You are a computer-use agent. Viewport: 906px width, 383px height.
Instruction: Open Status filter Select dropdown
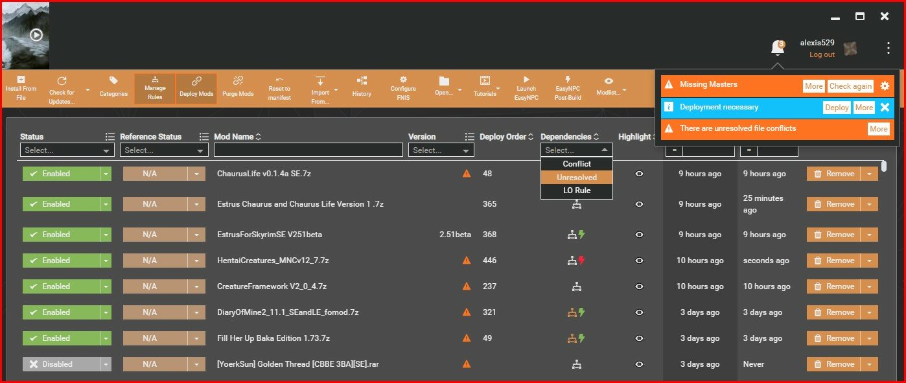point(67,150)
